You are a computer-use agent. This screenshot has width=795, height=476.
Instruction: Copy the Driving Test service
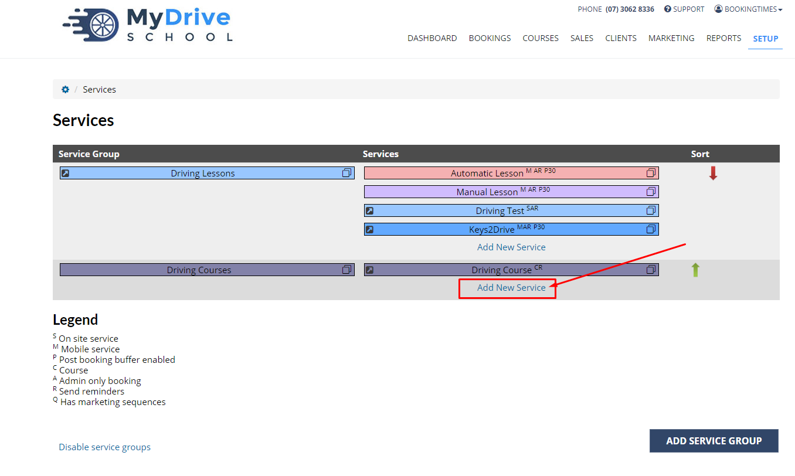tap(651, 210)
